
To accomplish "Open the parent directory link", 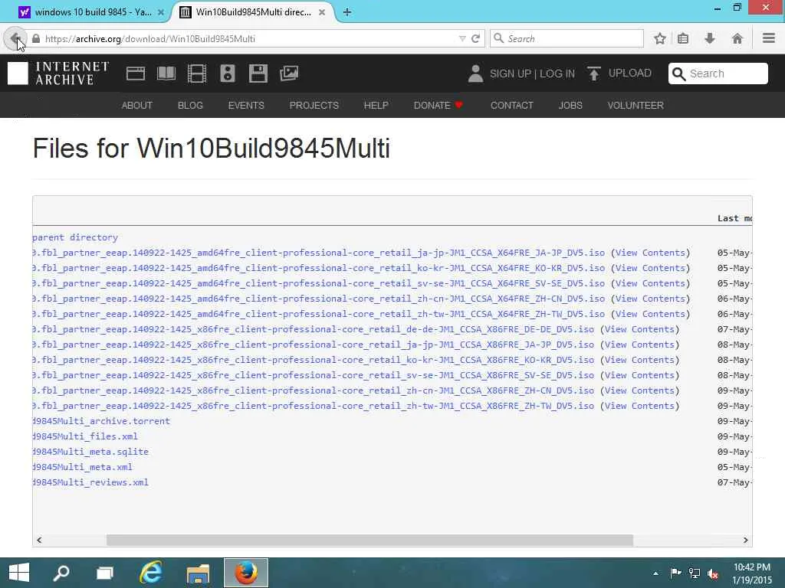I will tap(75, 237).
